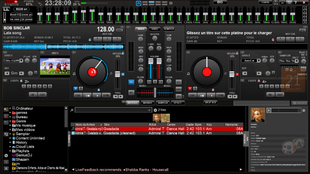Click the sidebar settings gear icon
Screen dimensions: 310x174
click(x=6, y=155)
